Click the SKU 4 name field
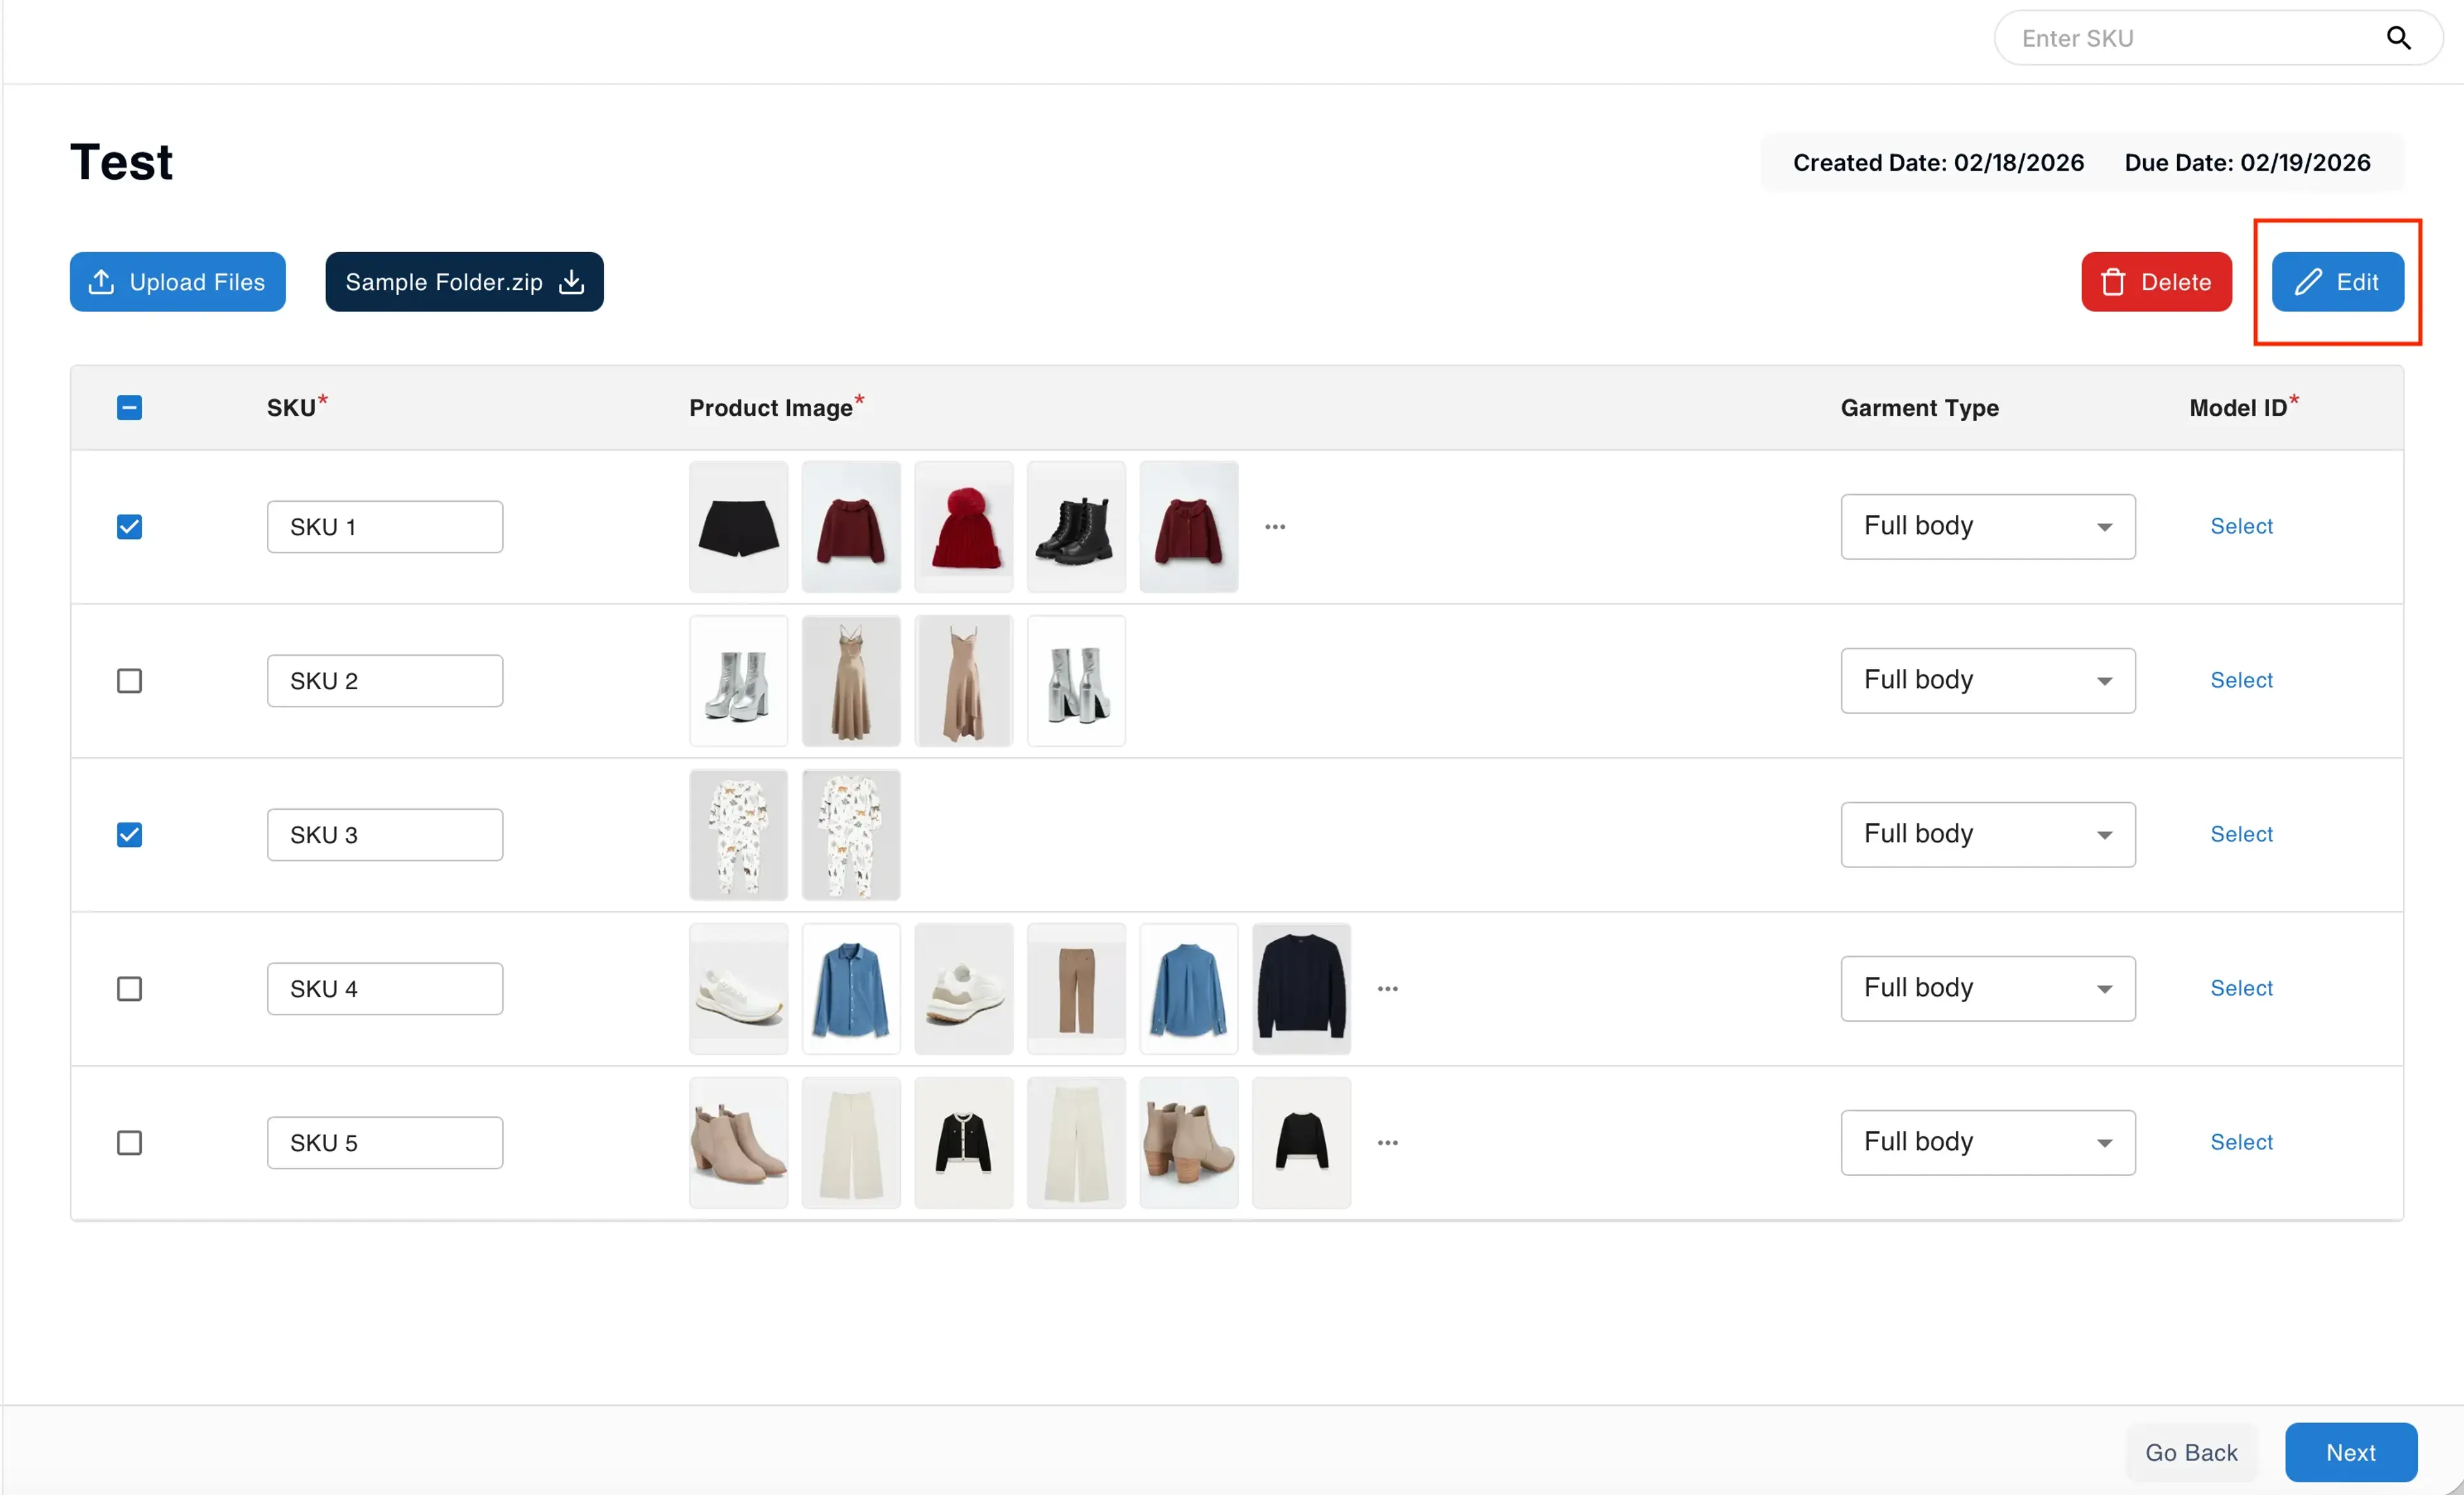The image size is (2464, 1495). [385, 989]
